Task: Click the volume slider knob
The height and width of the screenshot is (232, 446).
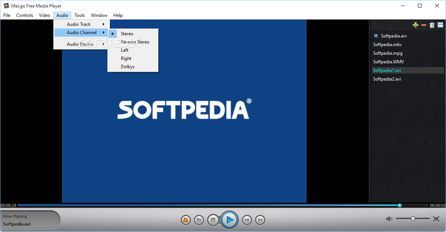Action: click(x=413, y=219)
